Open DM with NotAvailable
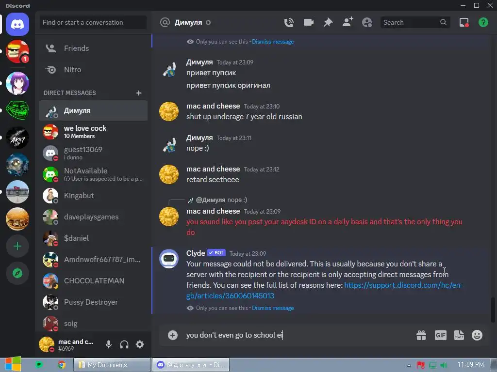The image size is (497, 372). 93,174
